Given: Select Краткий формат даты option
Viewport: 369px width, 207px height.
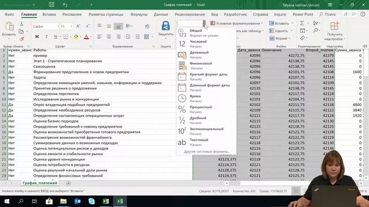Looking at the screenshot, I should [x=206, y=76].
